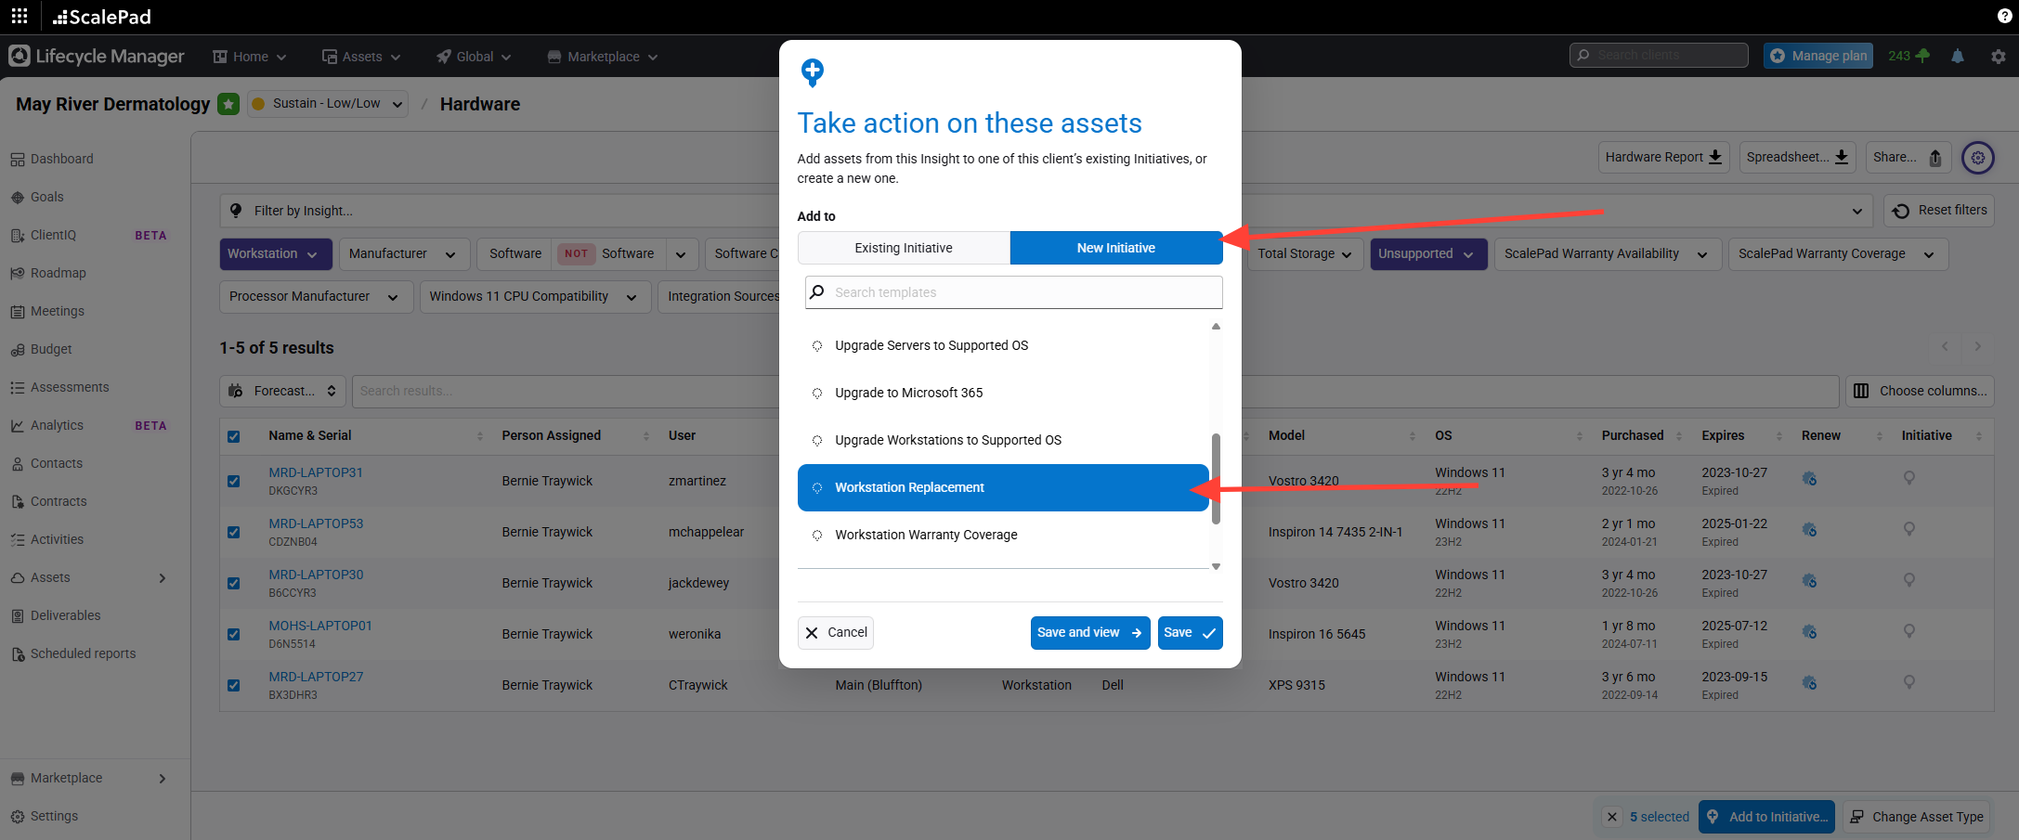Open the ScalePad app grid launcher
Image resolution: width=2019 pixels, height=840 pixels.
click(19, 16)
